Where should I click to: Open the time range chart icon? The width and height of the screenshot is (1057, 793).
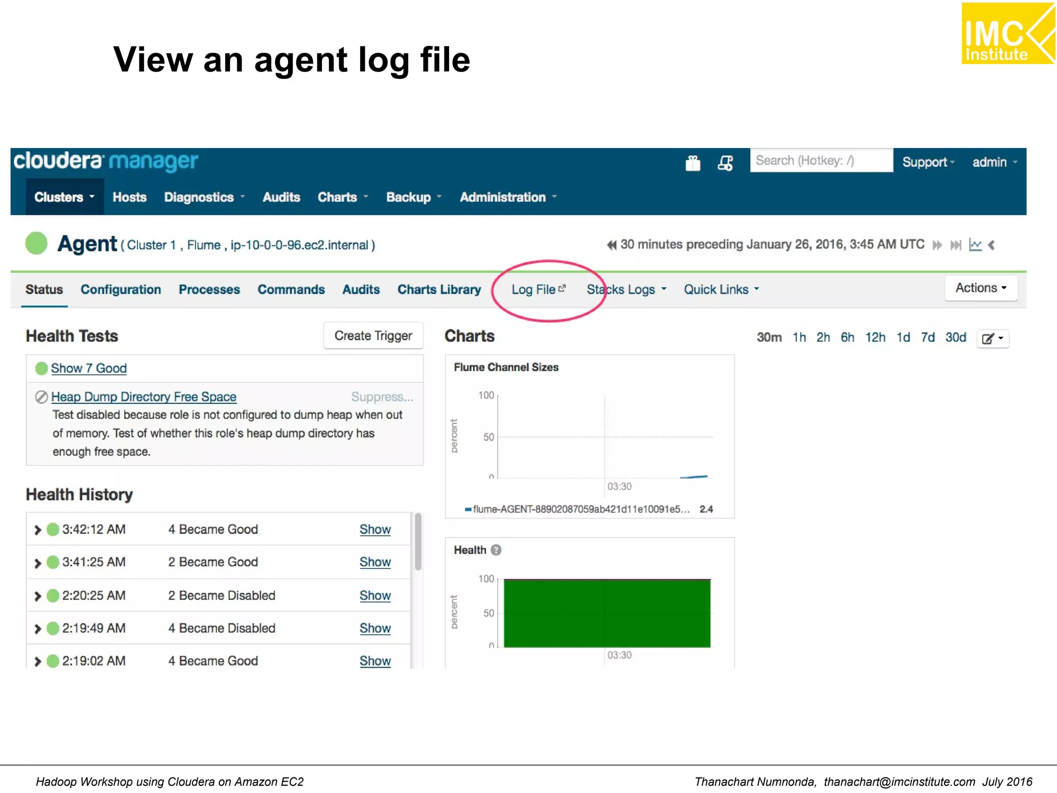point(975,245)
